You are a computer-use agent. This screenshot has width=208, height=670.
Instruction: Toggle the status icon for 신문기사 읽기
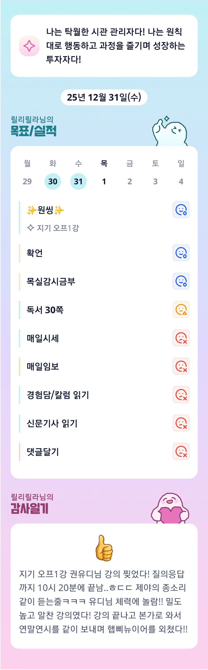(x=181, y=423)
